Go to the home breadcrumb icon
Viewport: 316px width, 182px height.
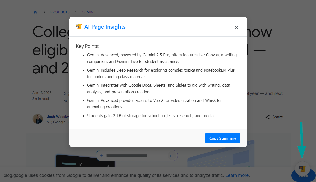click(35, 12)
